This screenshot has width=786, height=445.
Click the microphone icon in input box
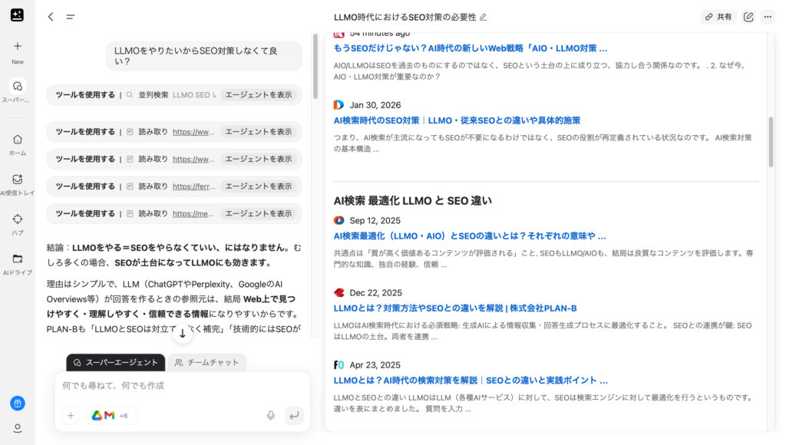(270, 415)
